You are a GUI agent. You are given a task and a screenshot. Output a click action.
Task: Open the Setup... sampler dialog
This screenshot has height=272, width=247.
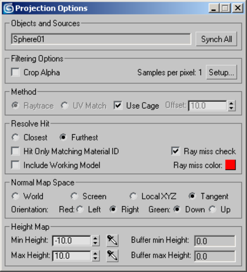click(221, 72)
